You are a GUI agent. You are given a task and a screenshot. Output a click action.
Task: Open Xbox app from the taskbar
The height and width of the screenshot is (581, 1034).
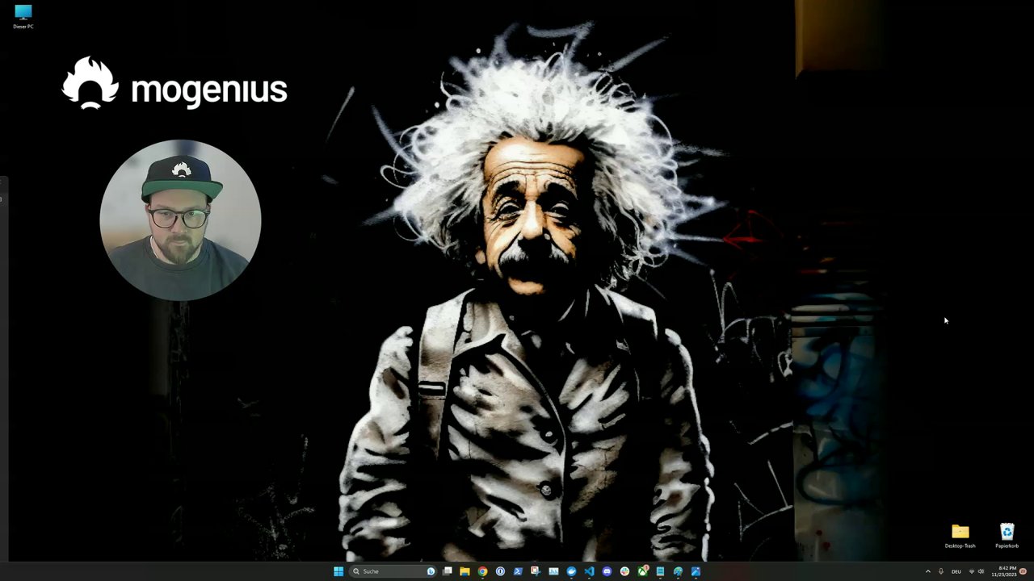click(x=642, y=571)
